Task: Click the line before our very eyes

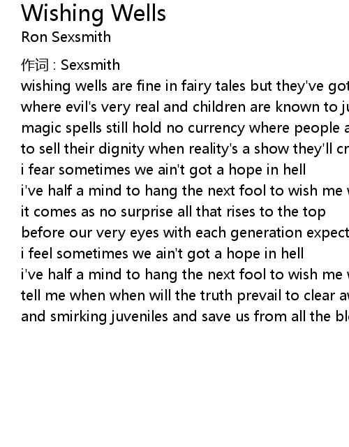Action: coord(185,233)
